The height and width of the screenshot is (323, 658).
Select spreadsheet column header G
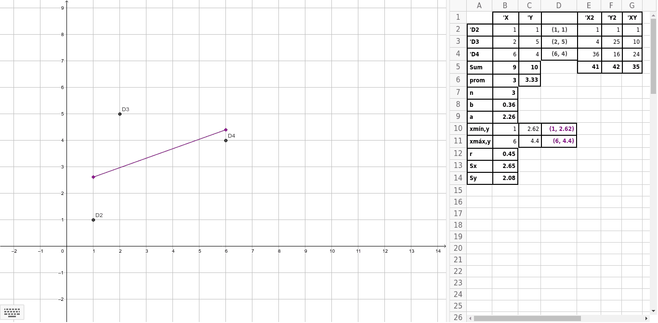(x=632, y=6)
